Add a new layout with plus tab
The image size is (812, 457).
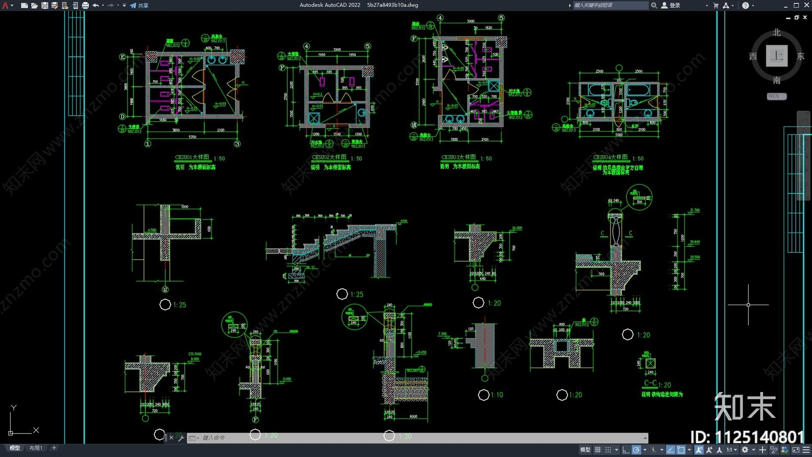click(x=54, y=448)
